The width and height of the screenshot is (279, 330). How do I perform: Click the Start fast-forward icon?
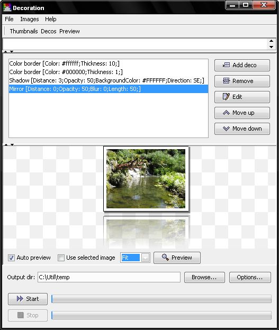[x=20, y=299]
